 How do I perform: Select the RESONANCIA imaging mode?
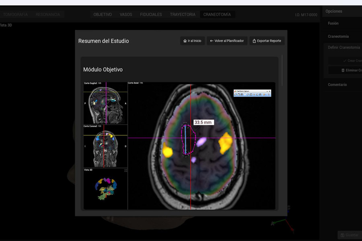pyautogui.click(x=47, y=14)
